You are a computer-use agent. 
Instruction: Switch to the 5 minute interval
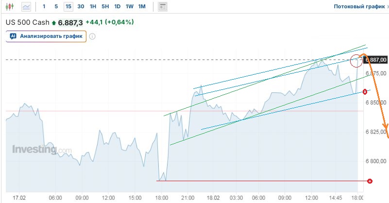point(56,7)
